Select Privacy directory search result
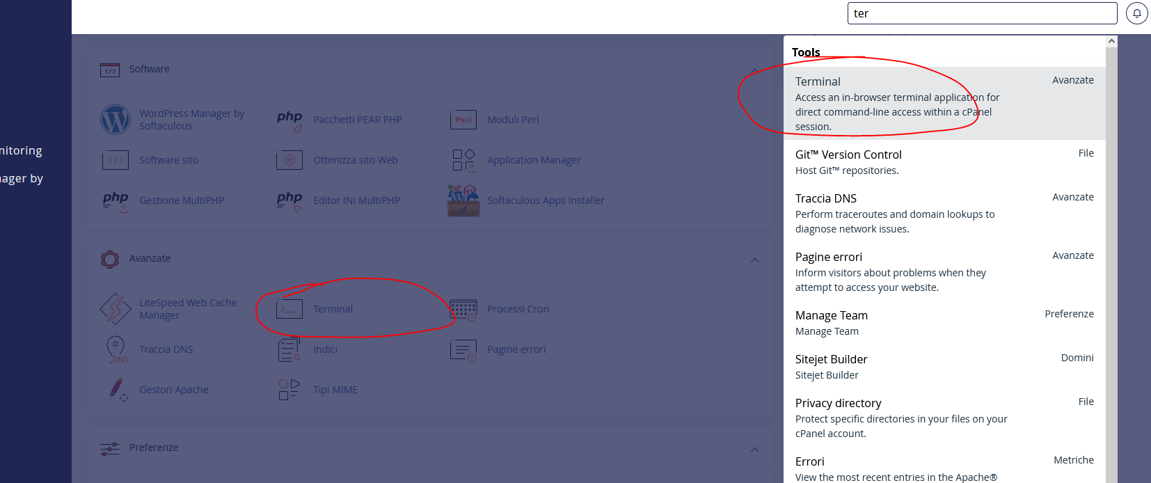Image resolution: width=1151 pixels, height=483 pixels. tap(944, 418)
